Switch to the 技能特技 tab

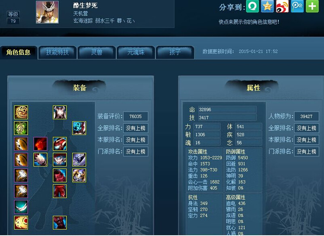coord(57,52)
